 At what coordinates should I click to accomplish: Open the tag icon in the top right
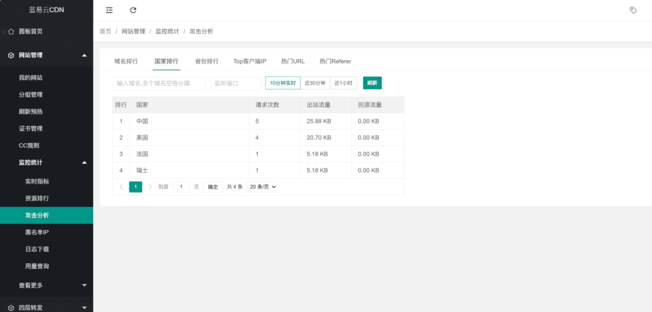pos(633,10)
